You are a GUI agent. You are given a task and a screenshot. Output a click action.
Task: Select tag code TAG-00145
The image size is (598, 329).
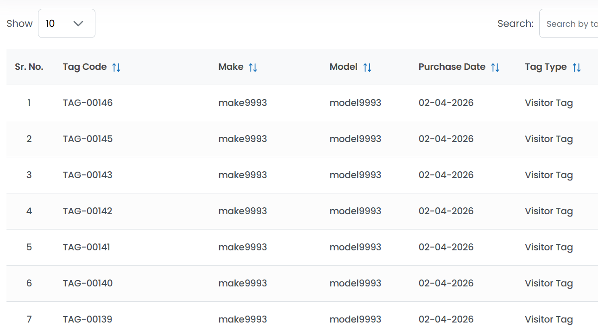coord(88,139)
